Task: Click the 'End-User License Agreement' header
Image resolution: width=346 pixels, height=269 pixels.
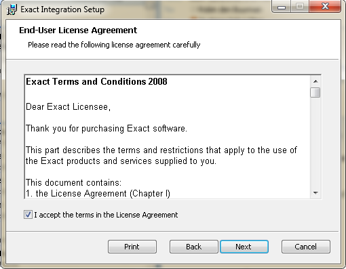Action: 78,30
